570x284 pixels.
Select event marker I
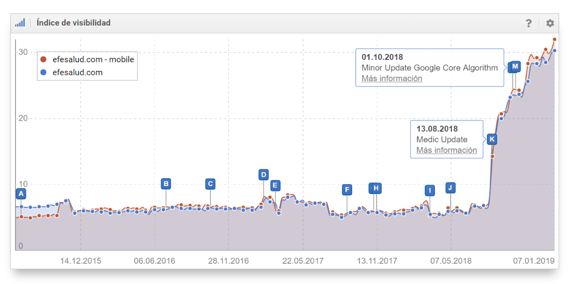(x=430, y=190)
